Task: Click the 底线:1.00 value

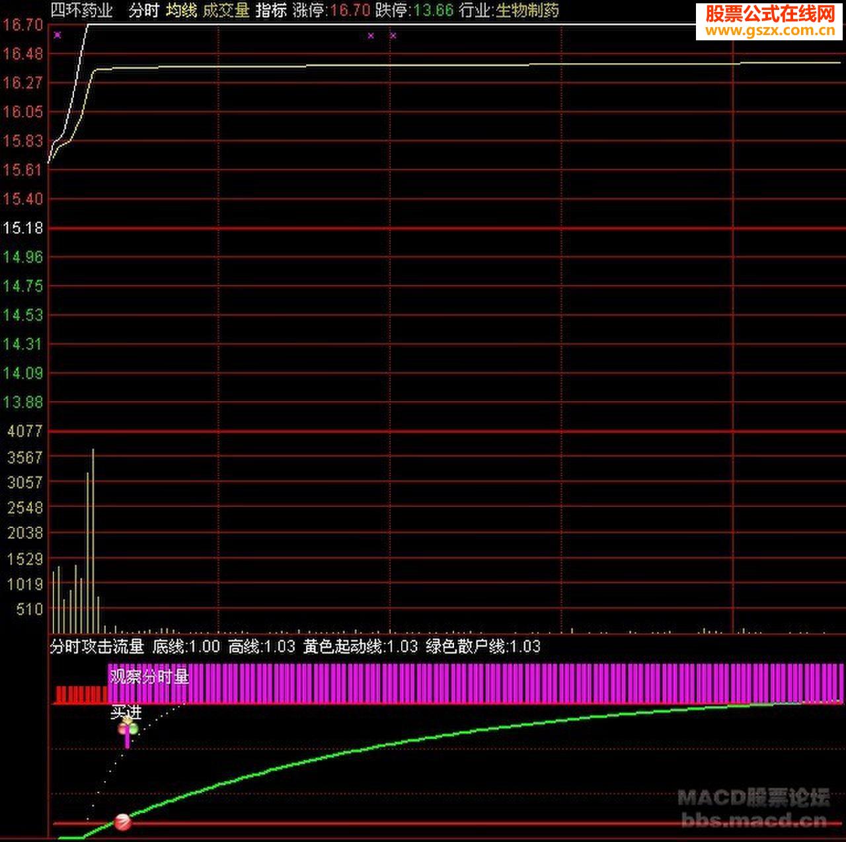Action: 186,646
